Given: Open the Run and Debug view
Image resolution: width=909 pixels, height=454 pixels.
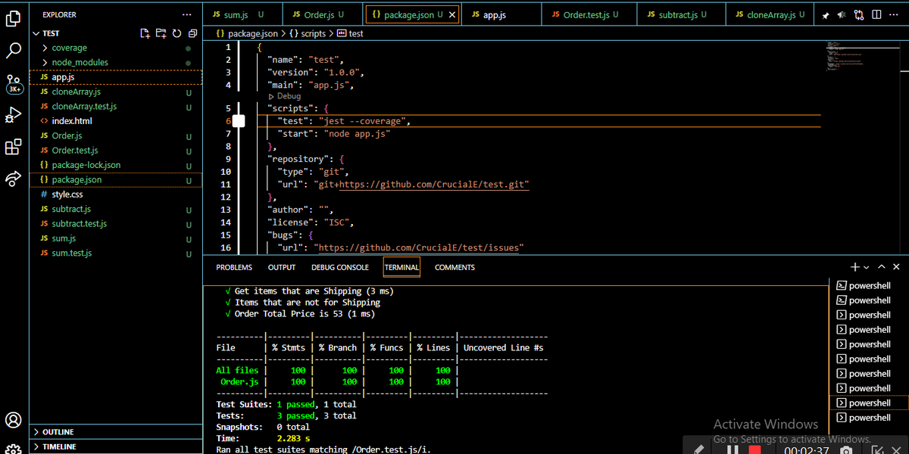Looking at the screenshot, I should click(x=13, y=115).
